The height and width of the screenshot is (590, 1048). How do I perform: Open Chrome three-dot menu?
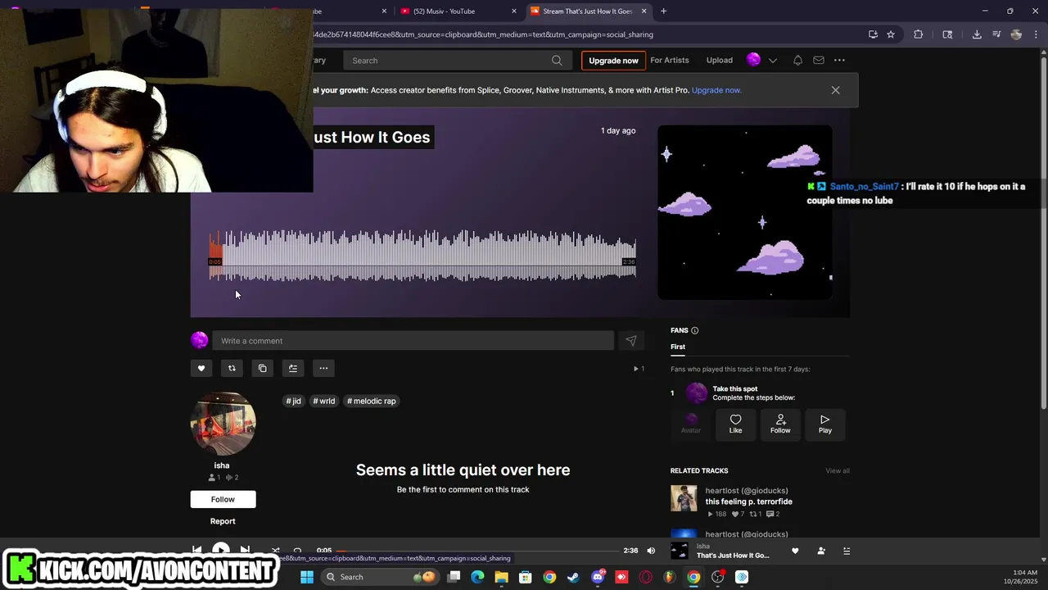(x=1036, y=34)
